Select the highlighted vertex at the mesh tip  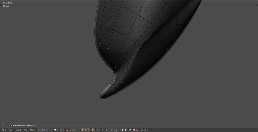(x=103, y=99)
